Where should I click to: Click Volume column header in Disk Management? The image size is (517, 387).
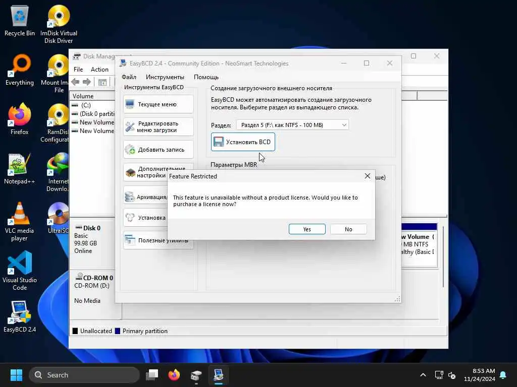(x=92, y=96)
